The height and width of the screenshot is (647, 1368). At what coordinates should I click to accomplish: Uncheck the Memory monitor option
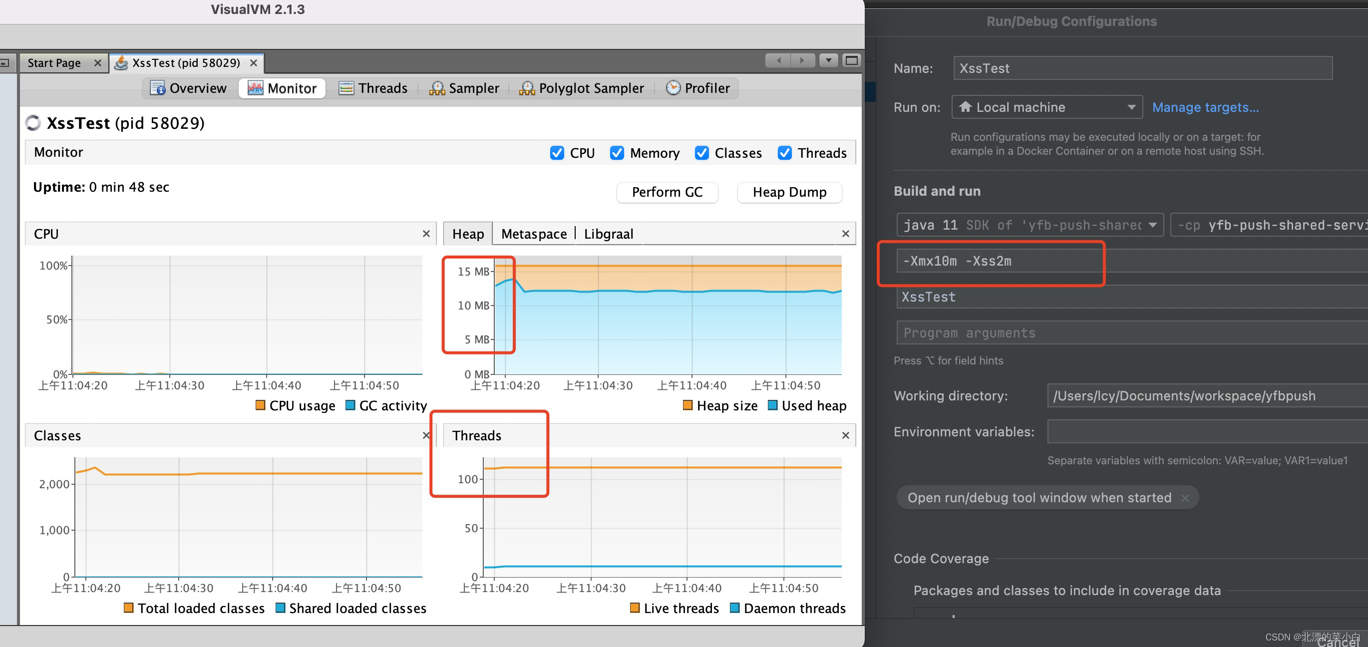pyautogui.click(x=617, y=152)
